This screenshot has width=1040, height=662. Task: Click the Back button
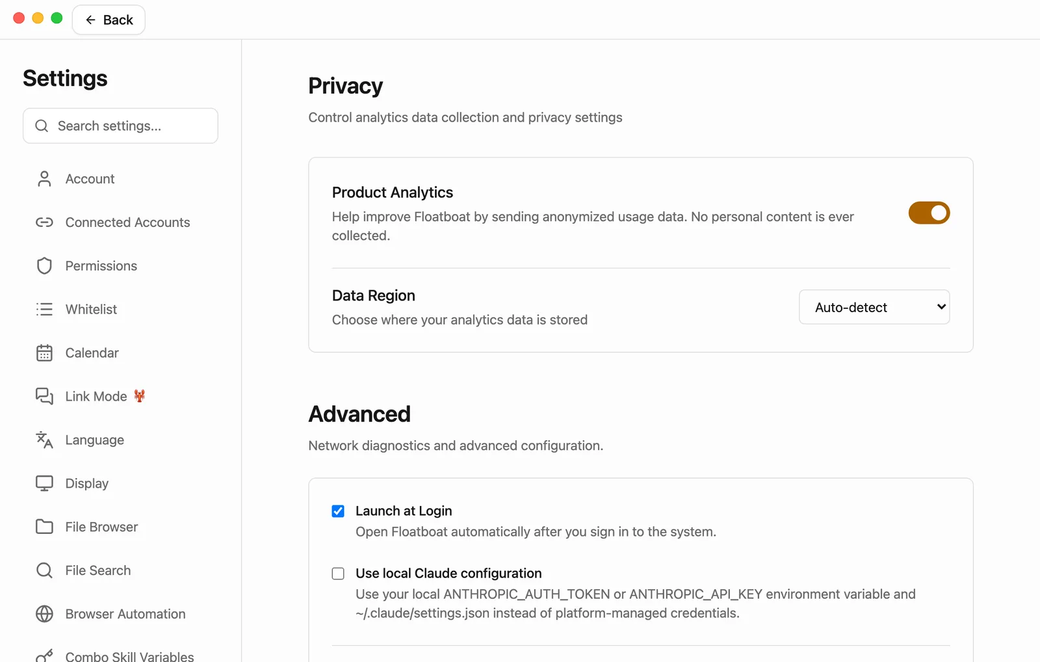pos(109,20)
